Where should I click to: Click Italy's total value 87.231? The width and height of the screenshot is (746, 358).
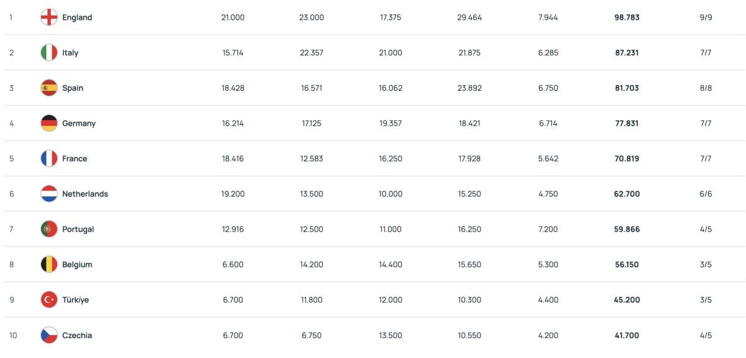coord(627,53)
